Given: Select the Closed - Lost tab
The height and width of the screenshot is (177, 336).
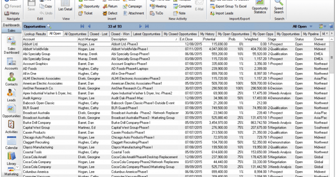Looking at the screenshot, I should [x=99, y=34].
